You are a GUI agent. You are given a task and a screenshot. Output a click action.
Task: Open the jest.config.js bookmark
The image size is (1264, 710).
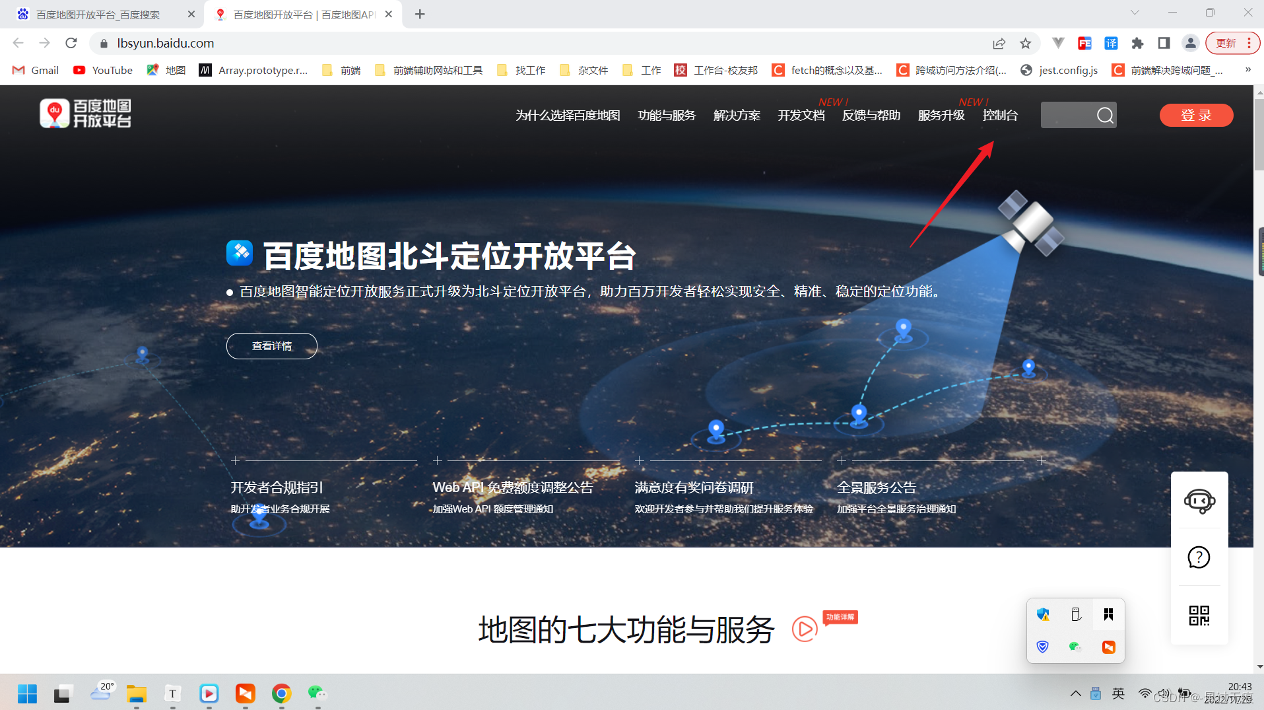coord(1059,70)
